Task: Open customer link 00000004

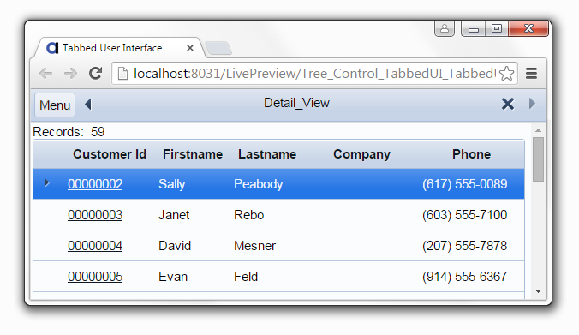Action: pos(95,246)
